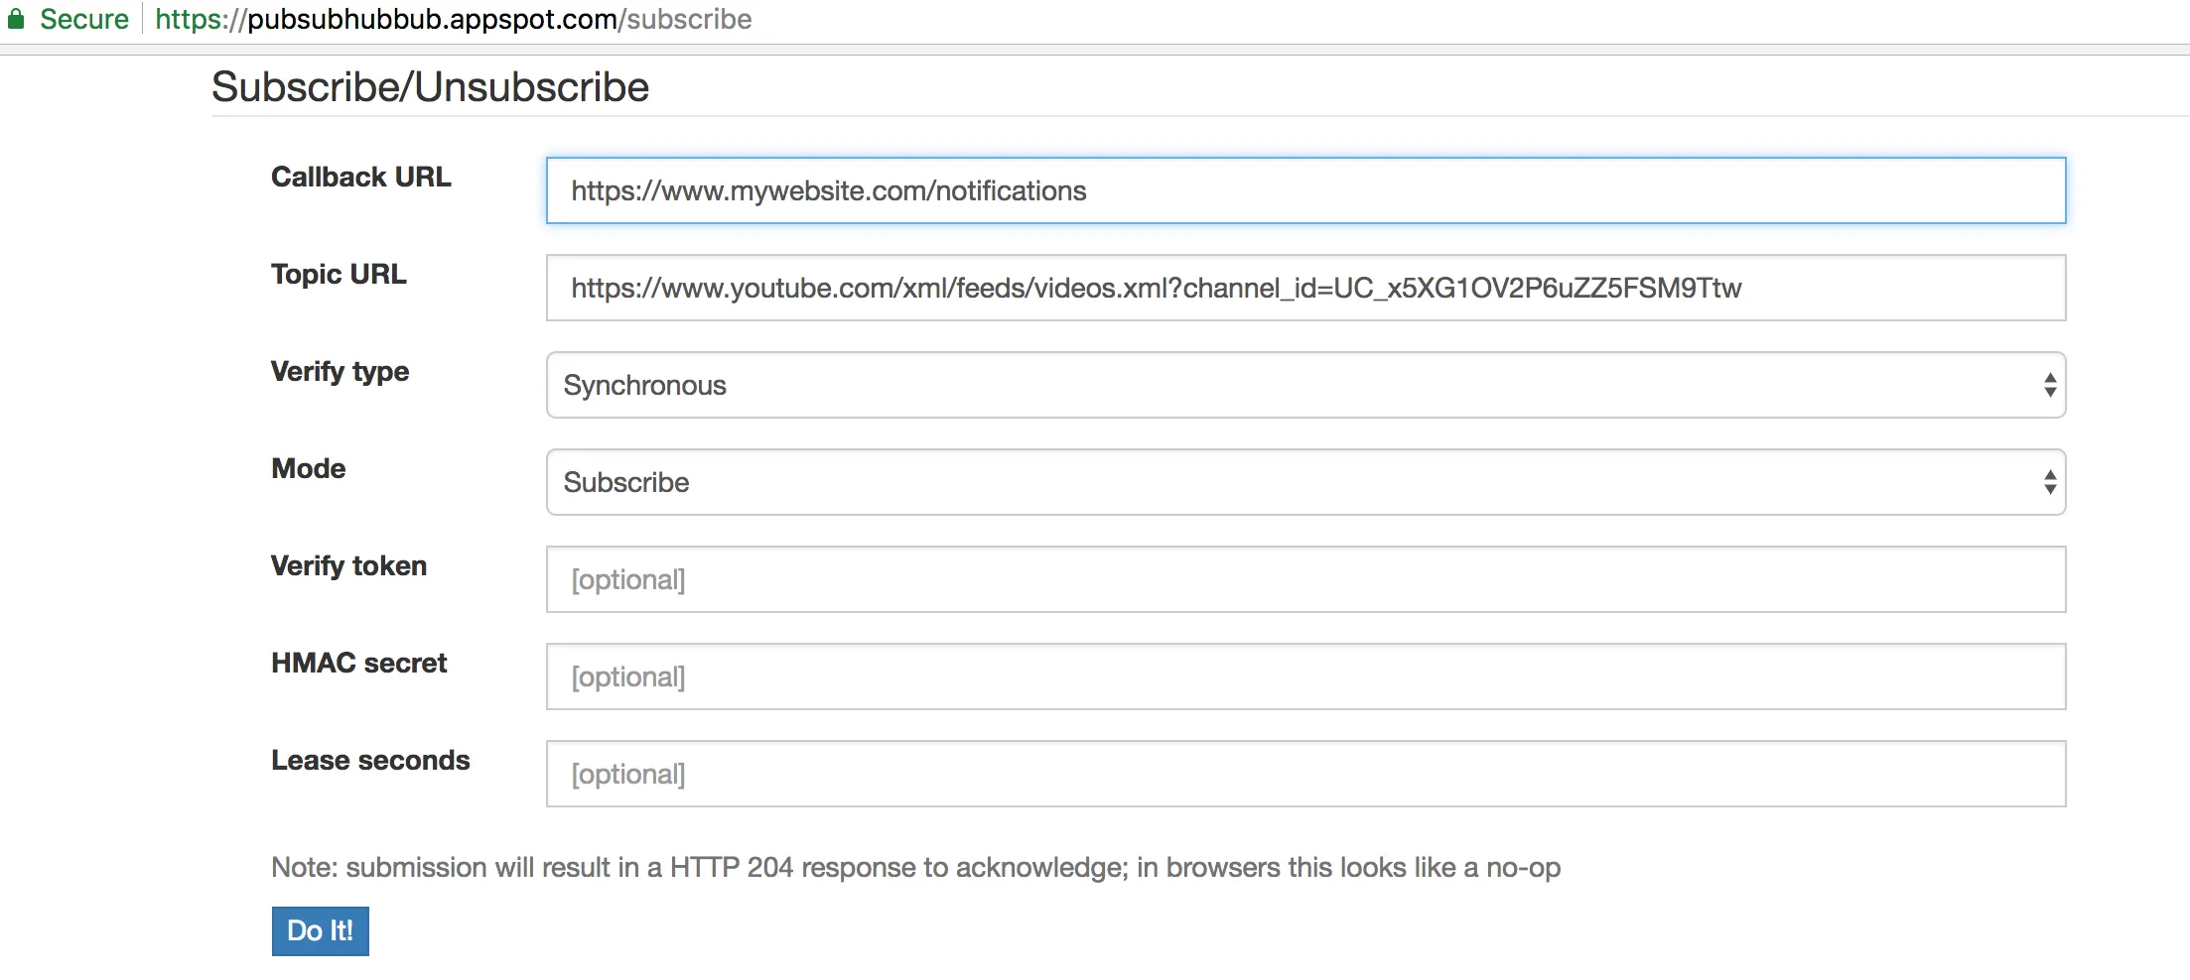Click the Subscribe/Unsubscribe heading

(430, 87)
